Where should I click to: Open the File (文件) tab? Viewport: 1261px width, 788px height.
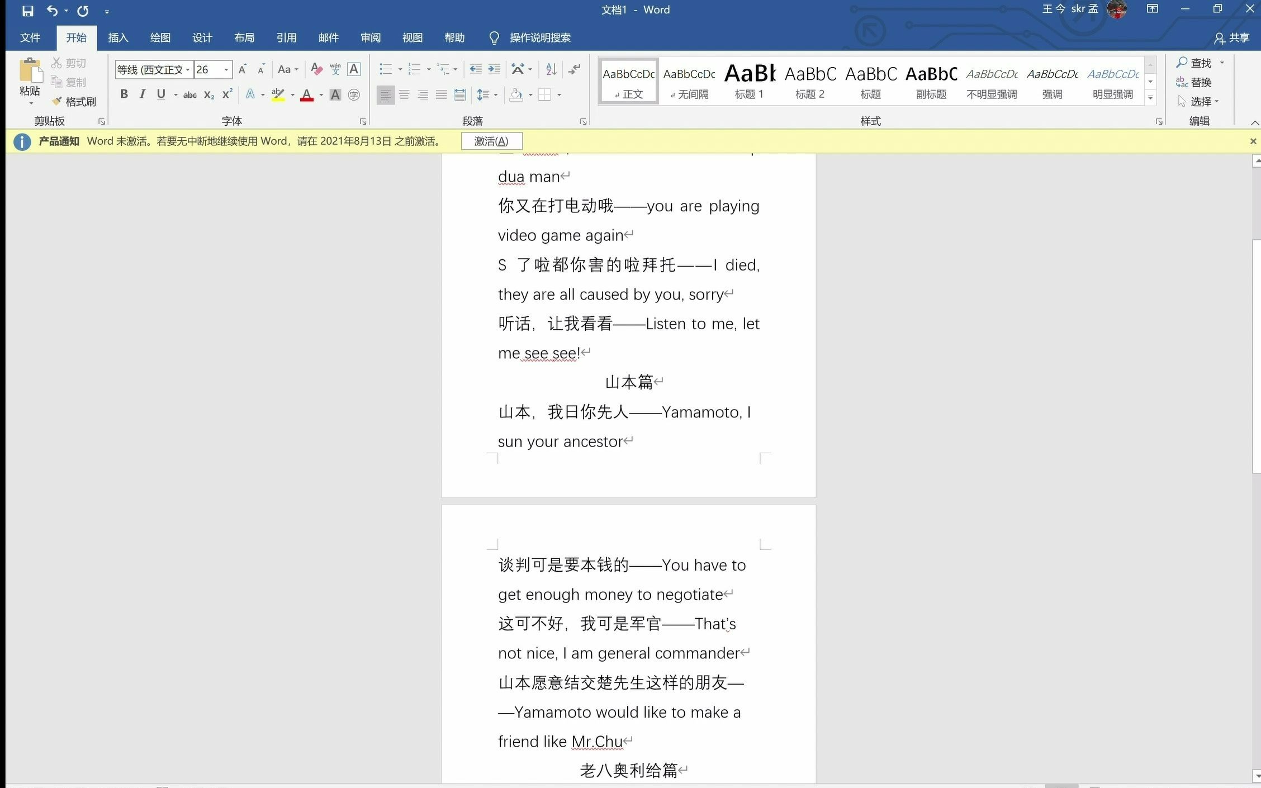coord(30,37)
